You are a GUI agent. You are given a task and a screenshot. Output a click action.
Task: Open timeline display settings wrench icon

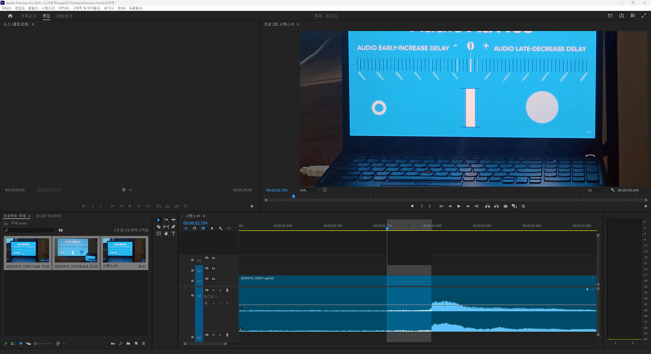[220, 229]
